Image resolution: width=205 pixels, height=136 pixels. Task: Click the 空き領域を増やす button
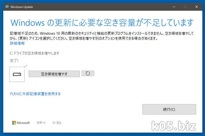[54, 74]
